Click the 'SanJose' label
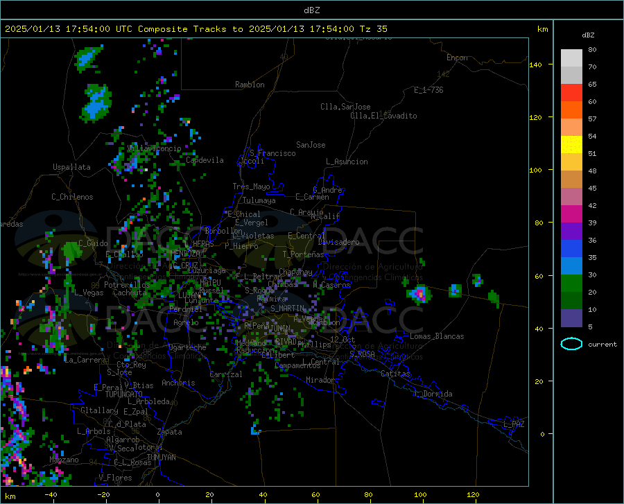Screen dimensions: 624x504 (x=311, y=145)
